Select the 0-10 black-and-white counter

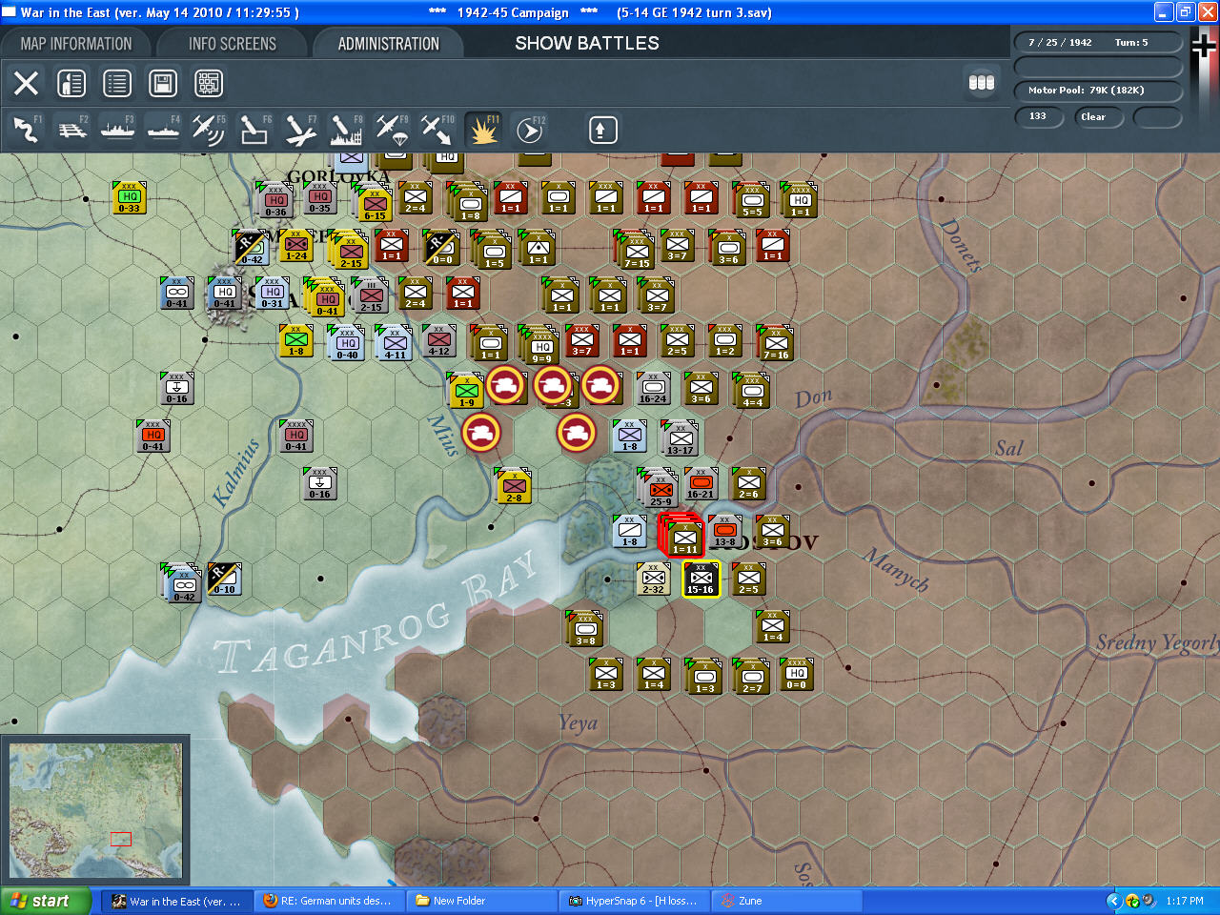224,579
